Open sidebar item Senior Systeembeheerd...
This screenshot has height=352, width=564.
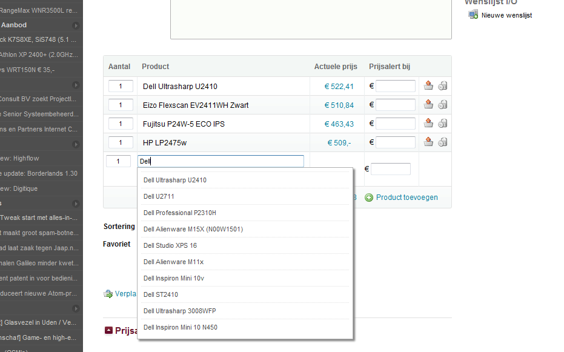[39, 114]
